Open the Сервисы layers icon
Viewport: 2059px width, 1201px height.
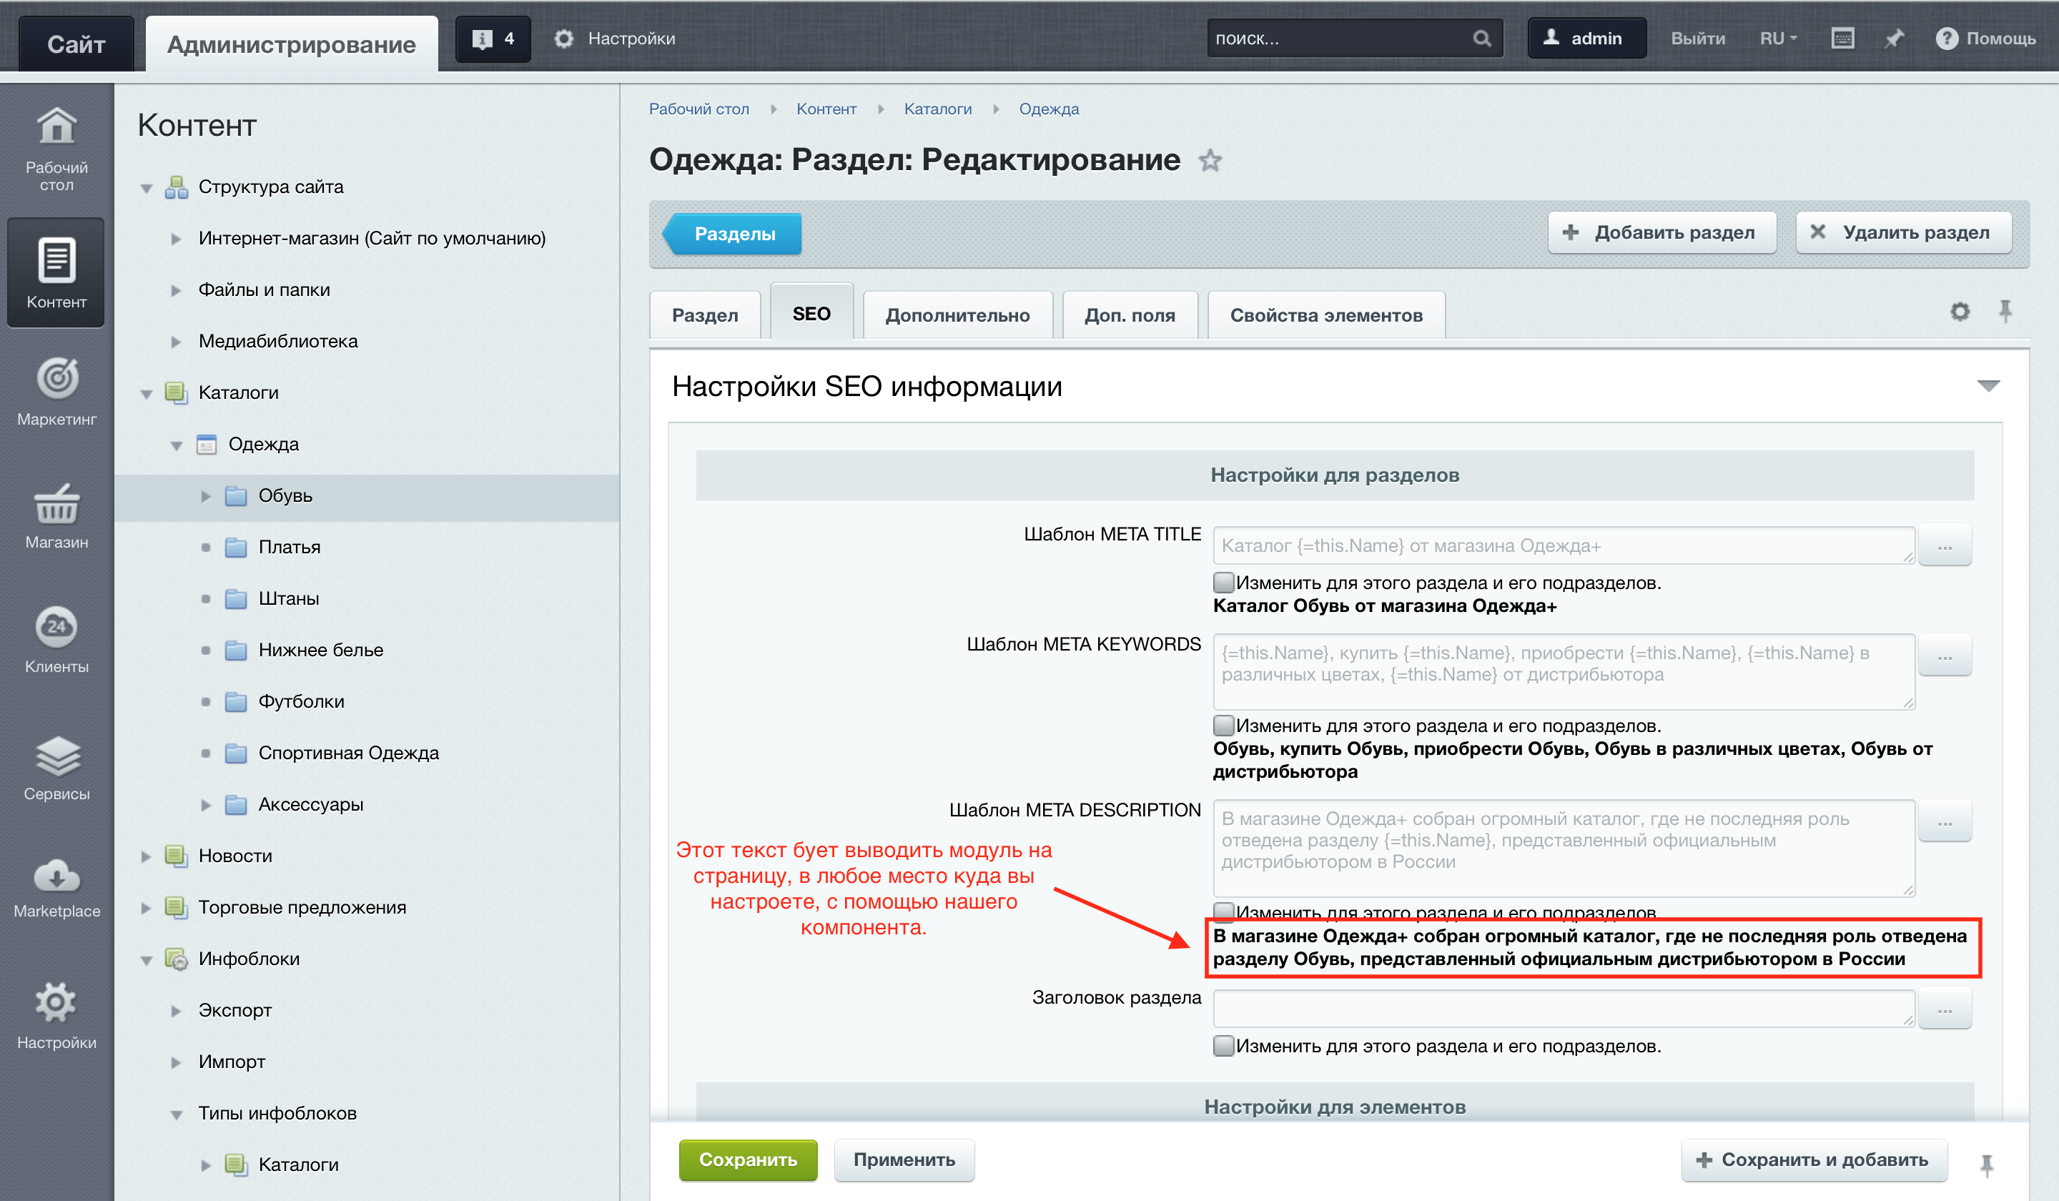56,756
